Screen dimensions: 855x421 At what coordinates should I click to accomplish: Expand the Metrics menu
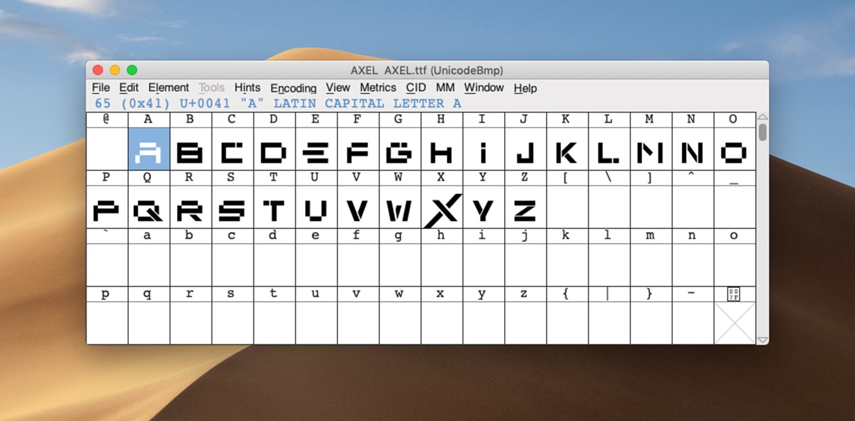click(x=378, y=88)
